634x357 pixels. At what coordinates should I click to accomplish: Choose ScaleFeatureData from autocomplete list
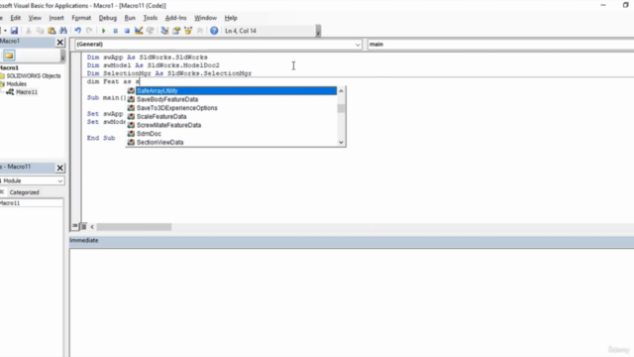click(x=161, y=117)
